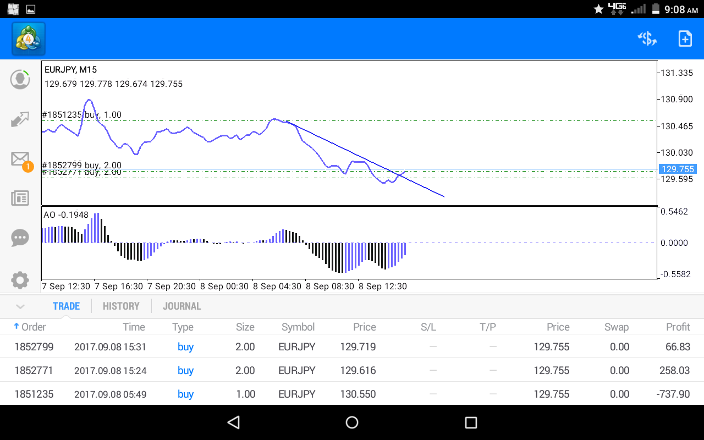Click the OHLC values line under chart title

[x=114, y=84]
